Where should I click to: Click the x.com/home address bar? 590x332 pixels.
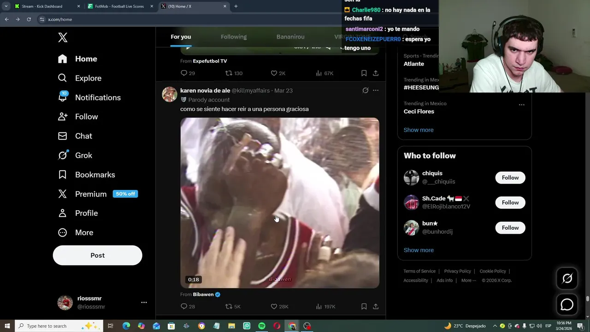[189, 19]
